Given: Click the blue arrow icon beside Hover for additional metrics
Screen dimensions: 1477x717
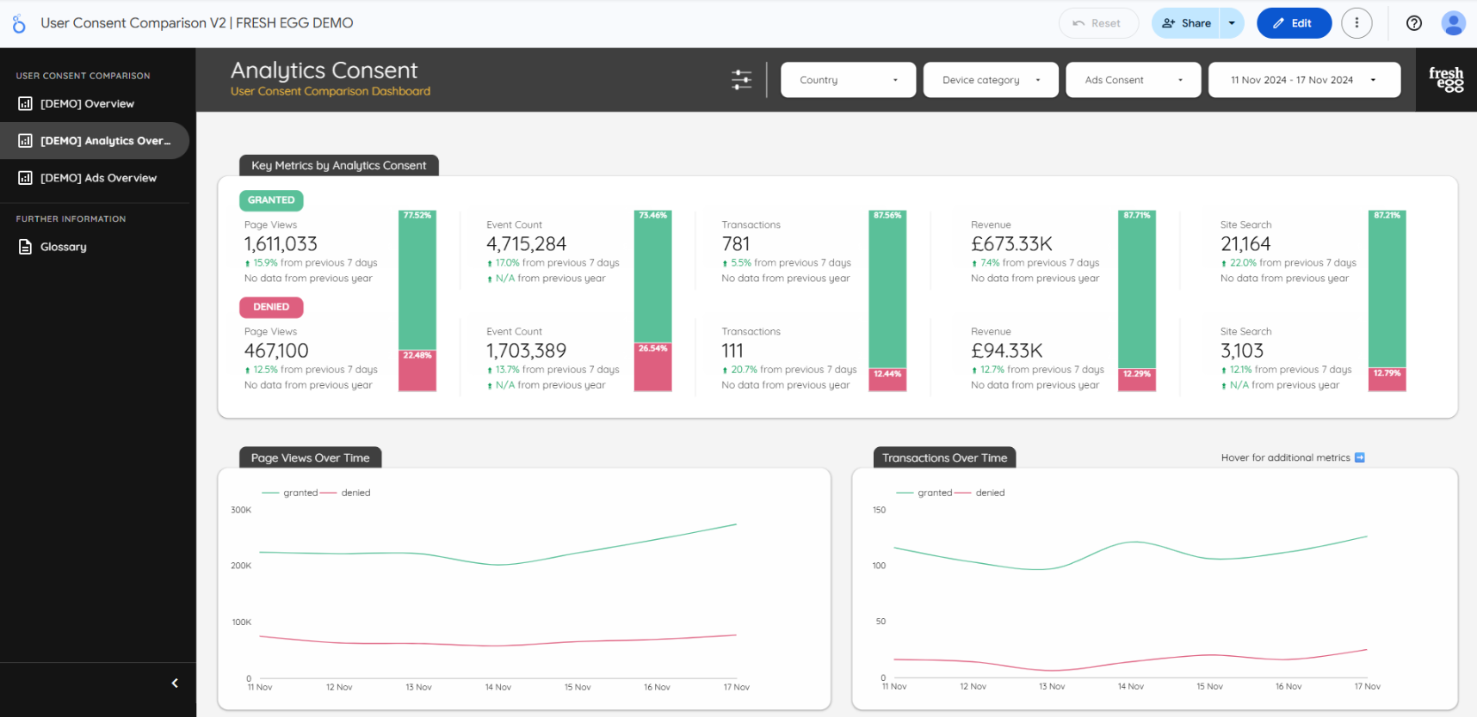Looking at the screenshot, I should tap(1360, 457).
